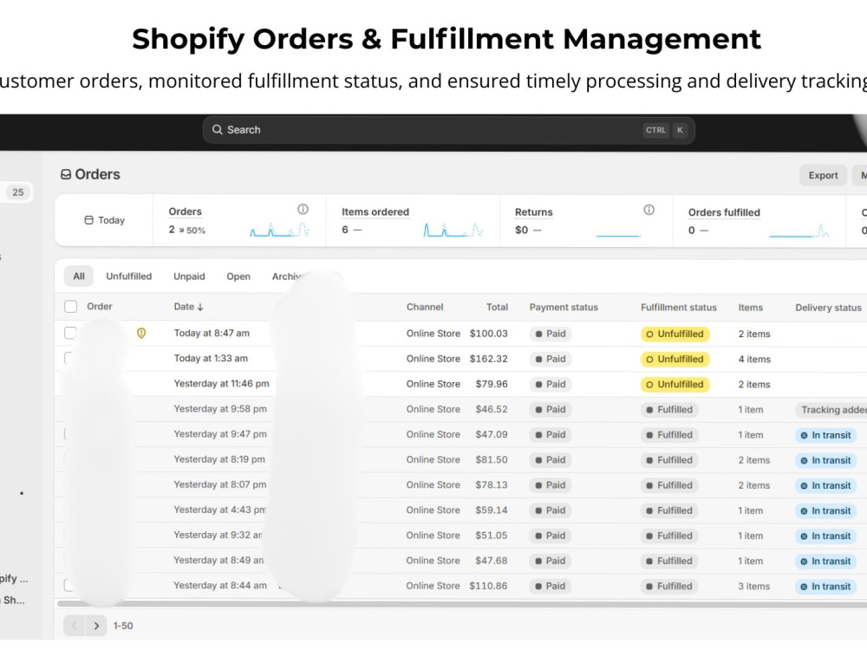Click the Order column header
The image size is (867, 650).
click(x=100, y=306)
